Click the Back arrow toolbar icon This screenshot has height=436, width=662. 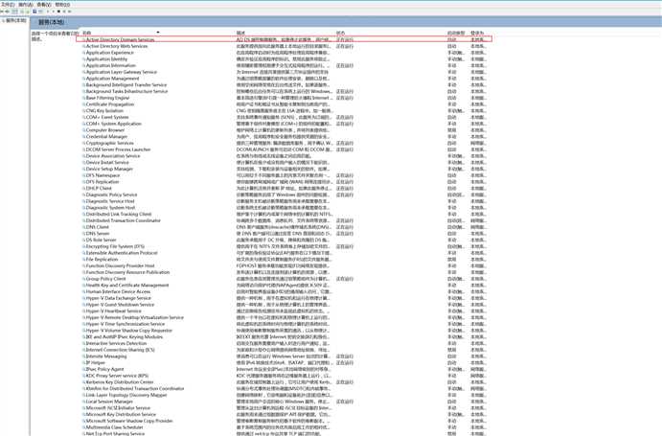pyautogui.click(x=2, y=11)
